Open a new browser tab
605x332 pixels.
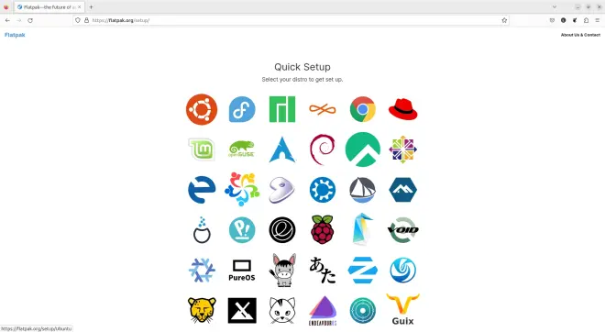coord(91,7)
